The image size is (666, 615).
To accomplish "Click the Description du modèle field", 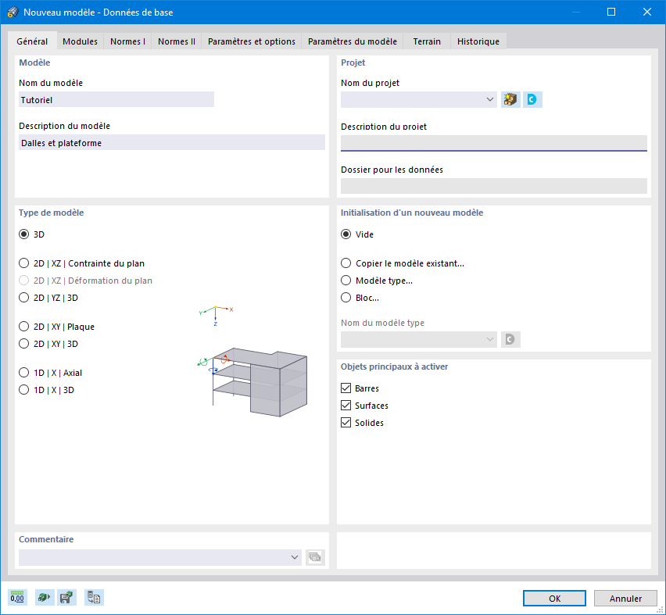I will click(x=172, y=143).
